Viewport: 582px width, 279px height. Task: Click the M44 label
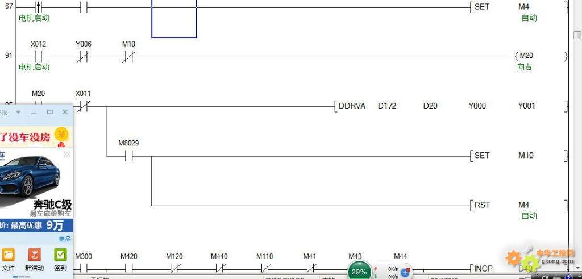click(401, 256)
